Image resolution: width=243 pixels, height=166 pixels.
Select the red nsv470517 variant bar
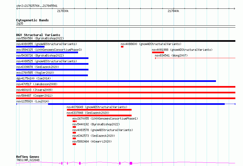[126, 87]
